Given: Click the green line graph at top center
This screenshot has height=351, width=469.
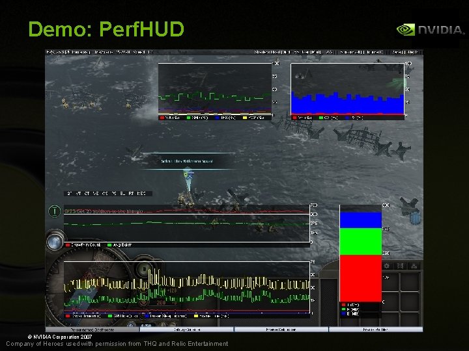Looking at the screenshot, I should (x=215, y=88).
